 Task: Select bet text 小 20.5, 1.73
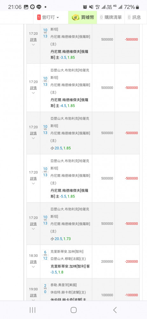click(x=60, y=239)
